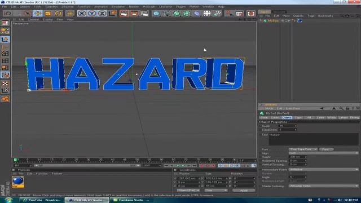This screenshot has width=361, height=203.
Task: Open the MoGraph menu
Action: (x=149, y=7)
